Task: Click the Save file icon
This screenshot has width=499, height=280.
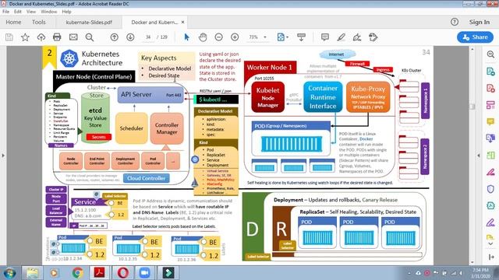Action: (9, 37)
